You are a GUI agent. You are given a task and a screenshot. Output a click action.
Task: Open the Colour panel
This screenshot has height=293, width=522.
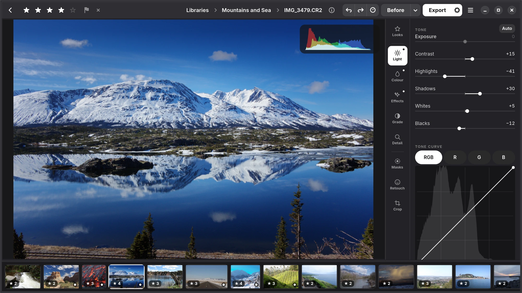[x=397, y=77]
